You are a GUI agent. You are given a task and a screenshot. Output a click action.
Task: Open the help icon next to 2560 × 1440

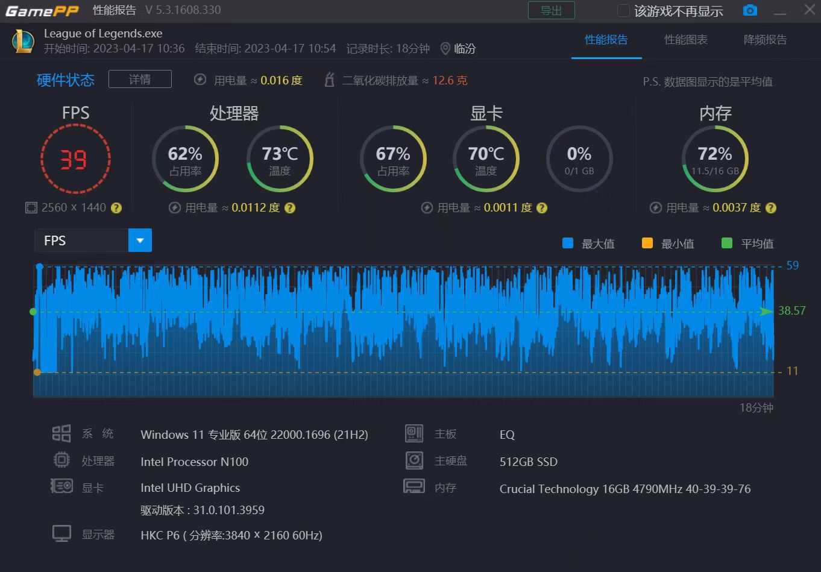[116, 208]
